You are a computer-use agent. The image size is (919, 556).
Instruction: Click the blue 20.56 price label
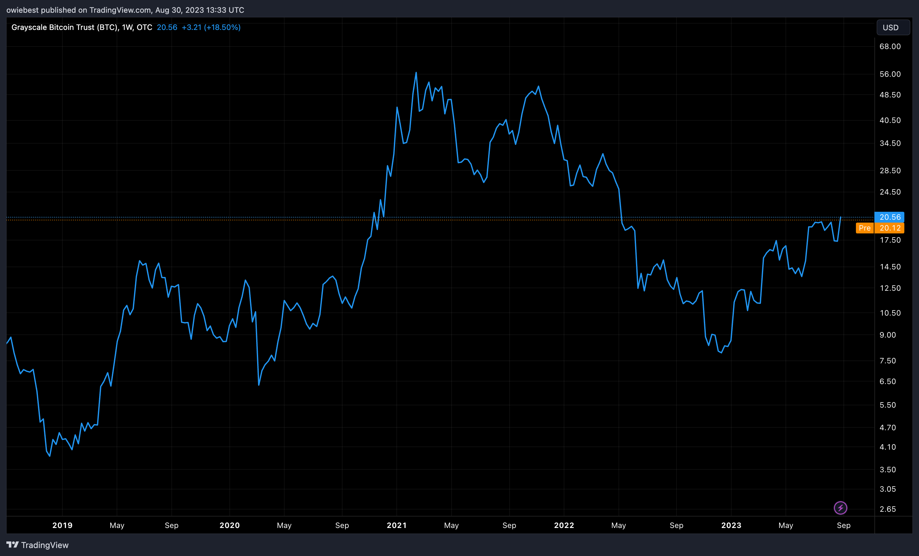[x=890, y=217]
